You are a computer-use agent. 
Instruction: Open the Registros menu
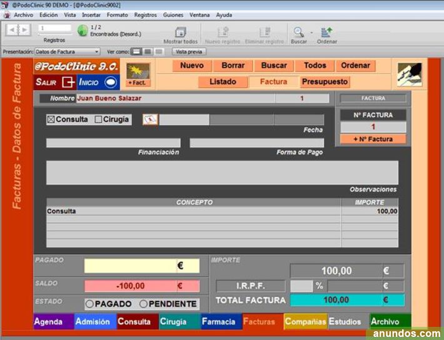pos(145,15)
